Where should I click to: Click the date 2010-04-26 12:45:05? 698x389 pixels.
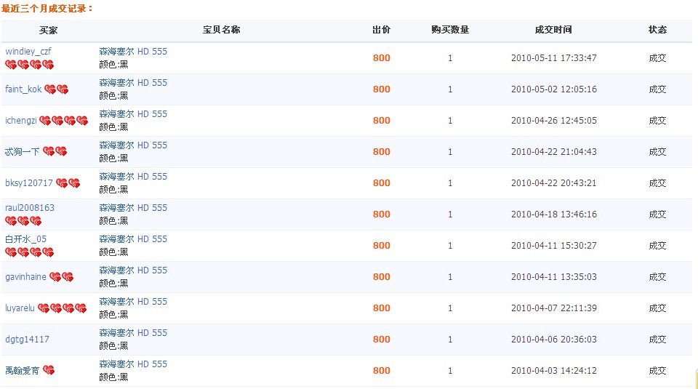pos(554,120)
